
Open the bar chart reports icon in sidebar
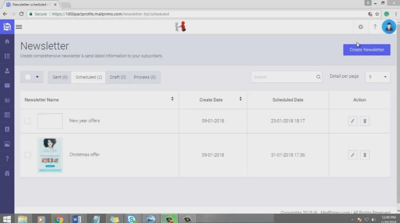tap(7, 100)
